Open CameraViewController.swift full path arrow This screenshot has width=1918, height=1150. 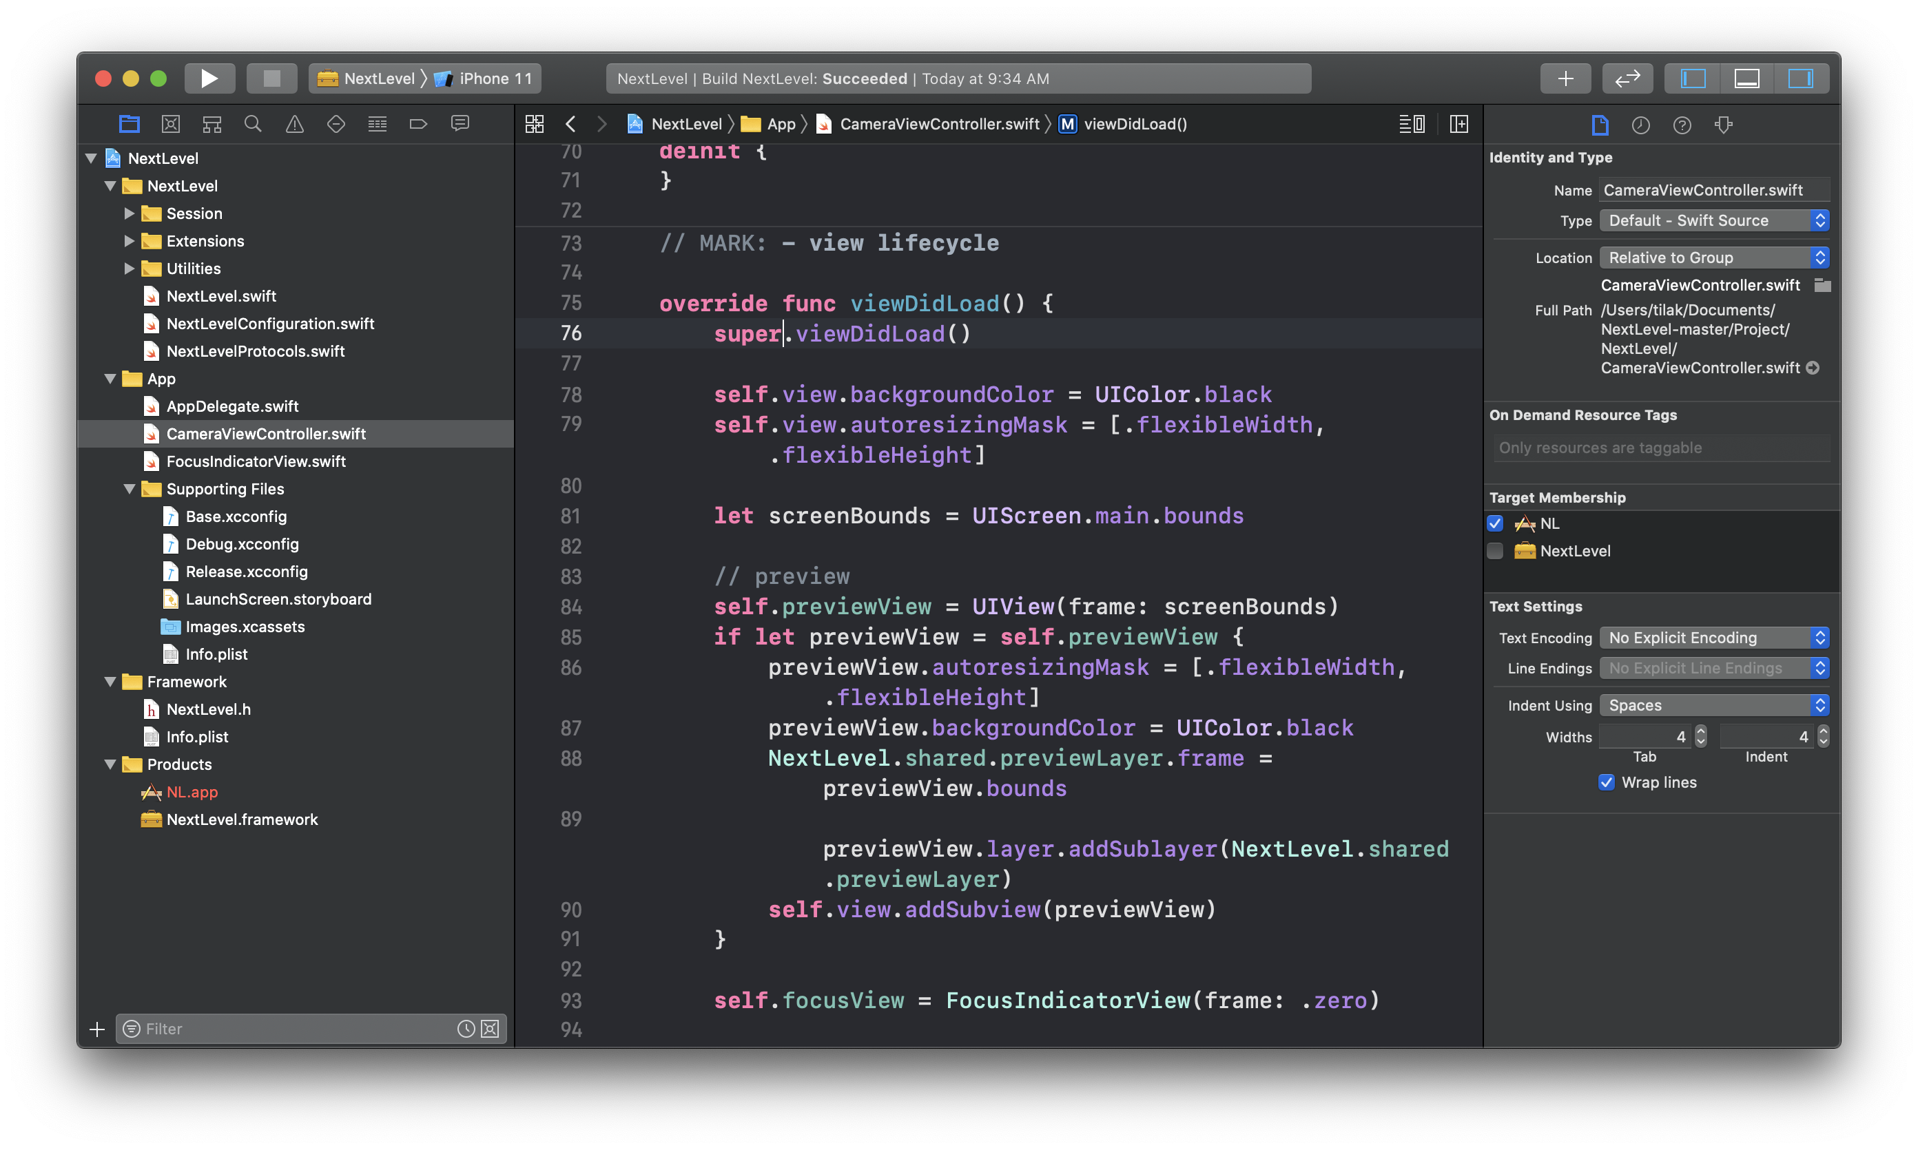coord(1813,368)
